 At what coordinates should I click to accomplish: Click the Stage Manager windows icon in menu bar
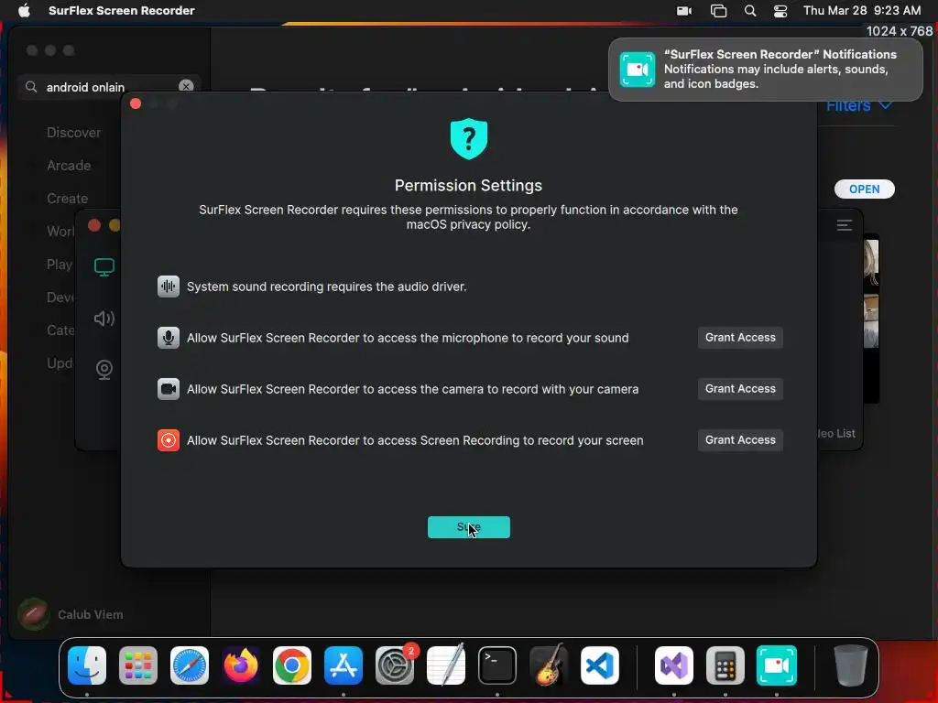[x=718, y=11]
